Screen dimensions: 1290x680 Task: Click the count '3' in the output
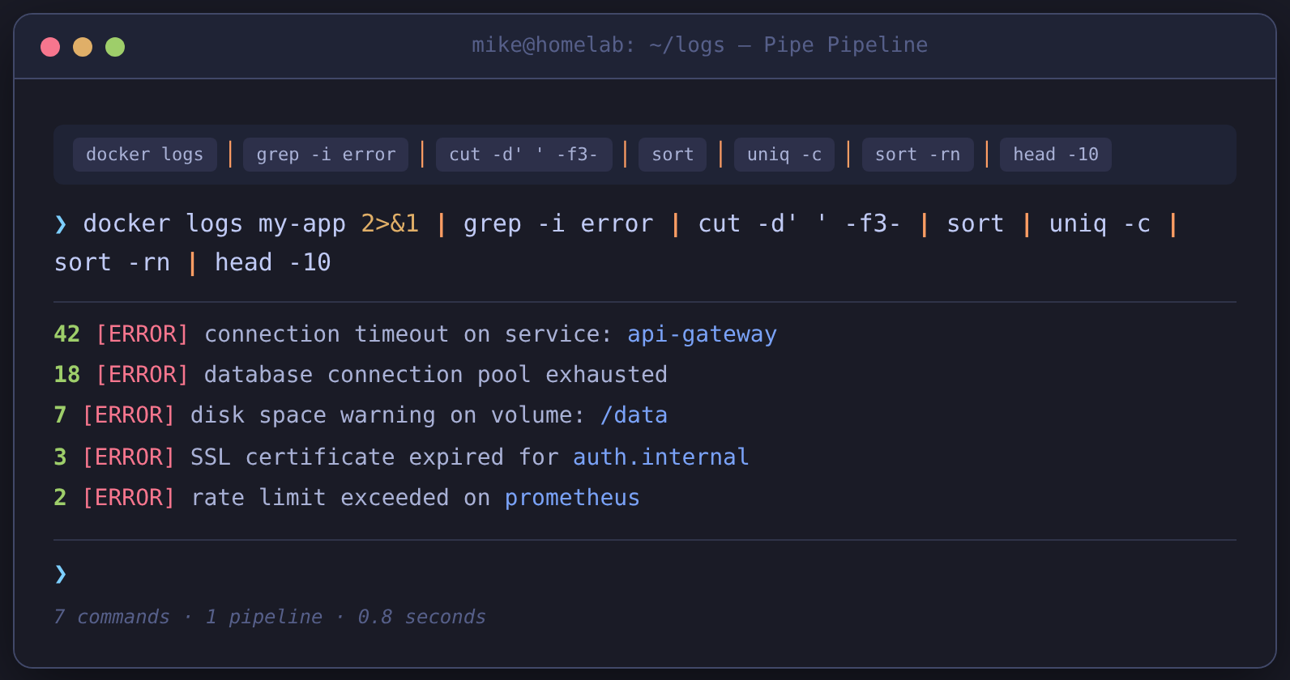point(60,457)
